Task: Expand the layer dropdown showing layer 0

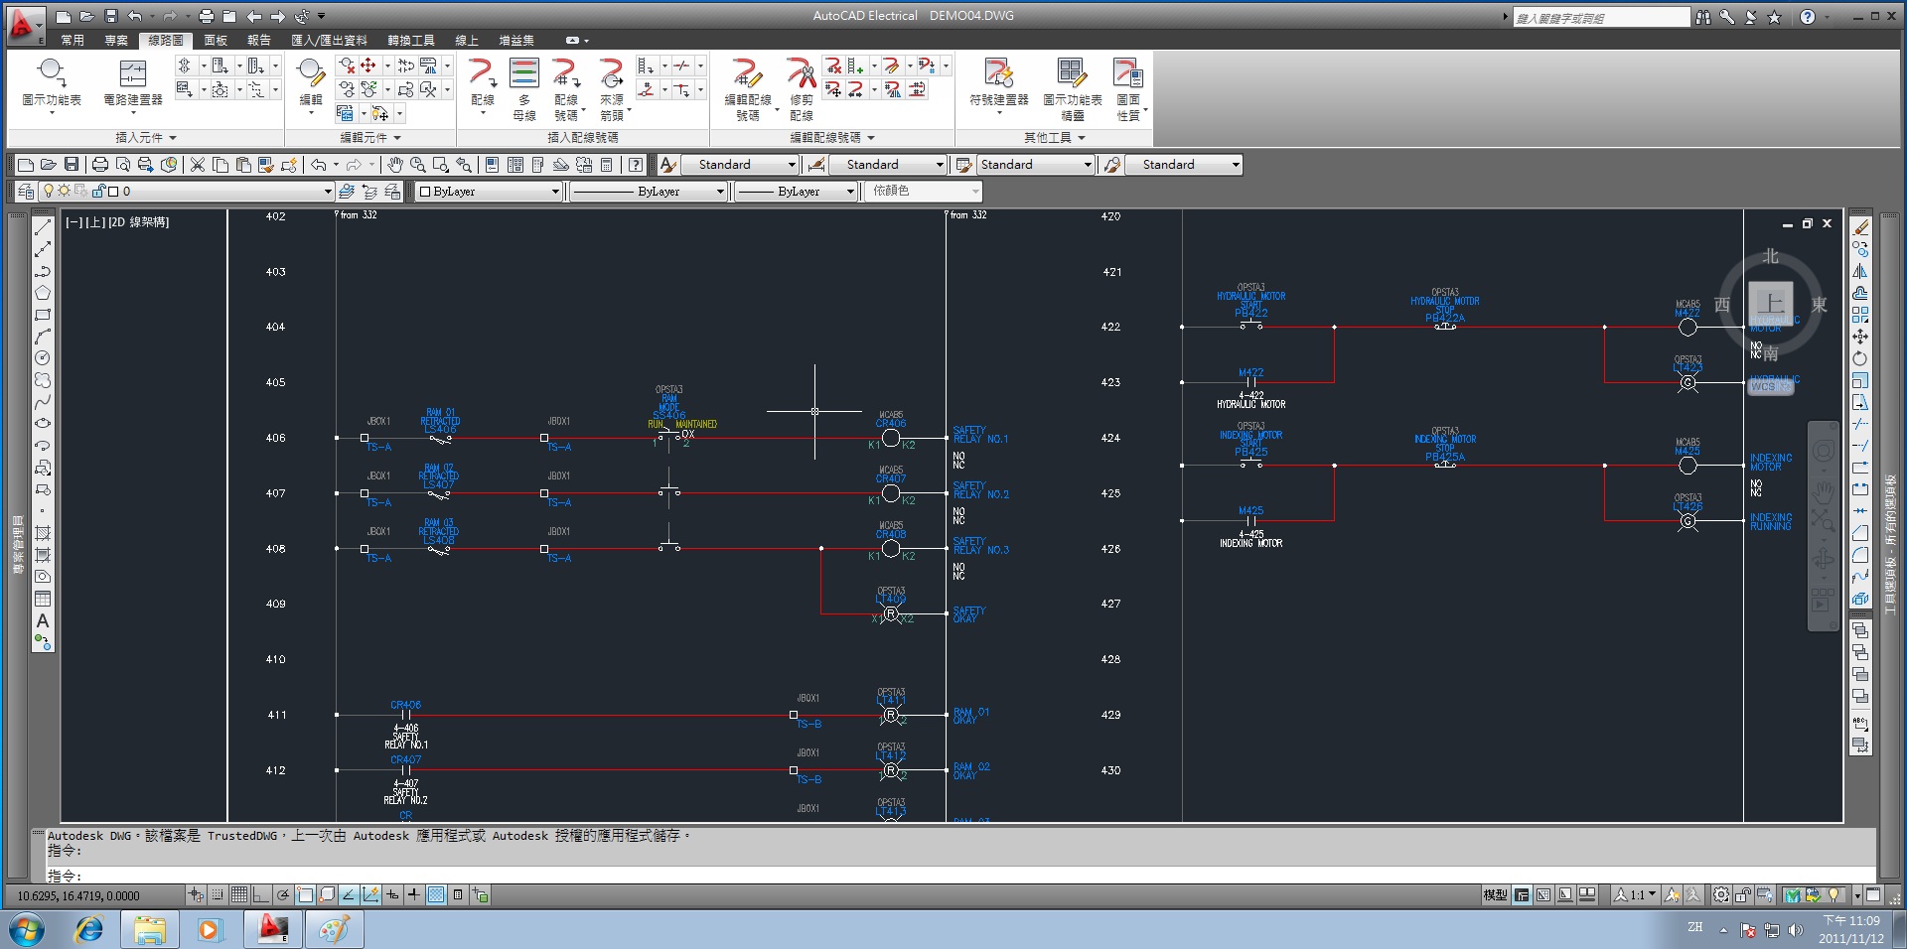Action: [x=327, y=192]
